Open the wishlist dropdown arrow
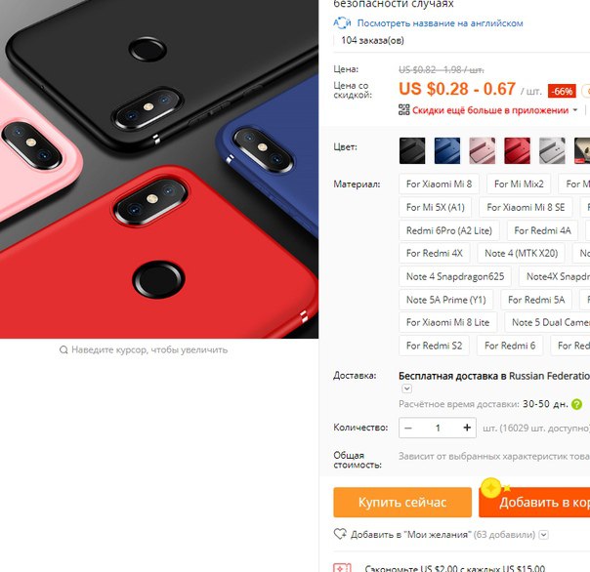This screenshot has width=590, height=572. coord(544,534)
